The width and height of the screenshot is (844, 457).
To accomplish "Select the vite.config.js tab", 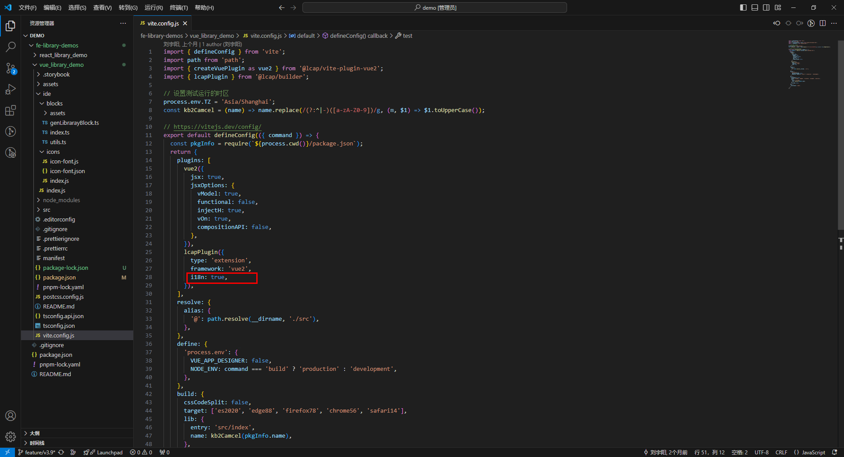I will click(163, 23).
